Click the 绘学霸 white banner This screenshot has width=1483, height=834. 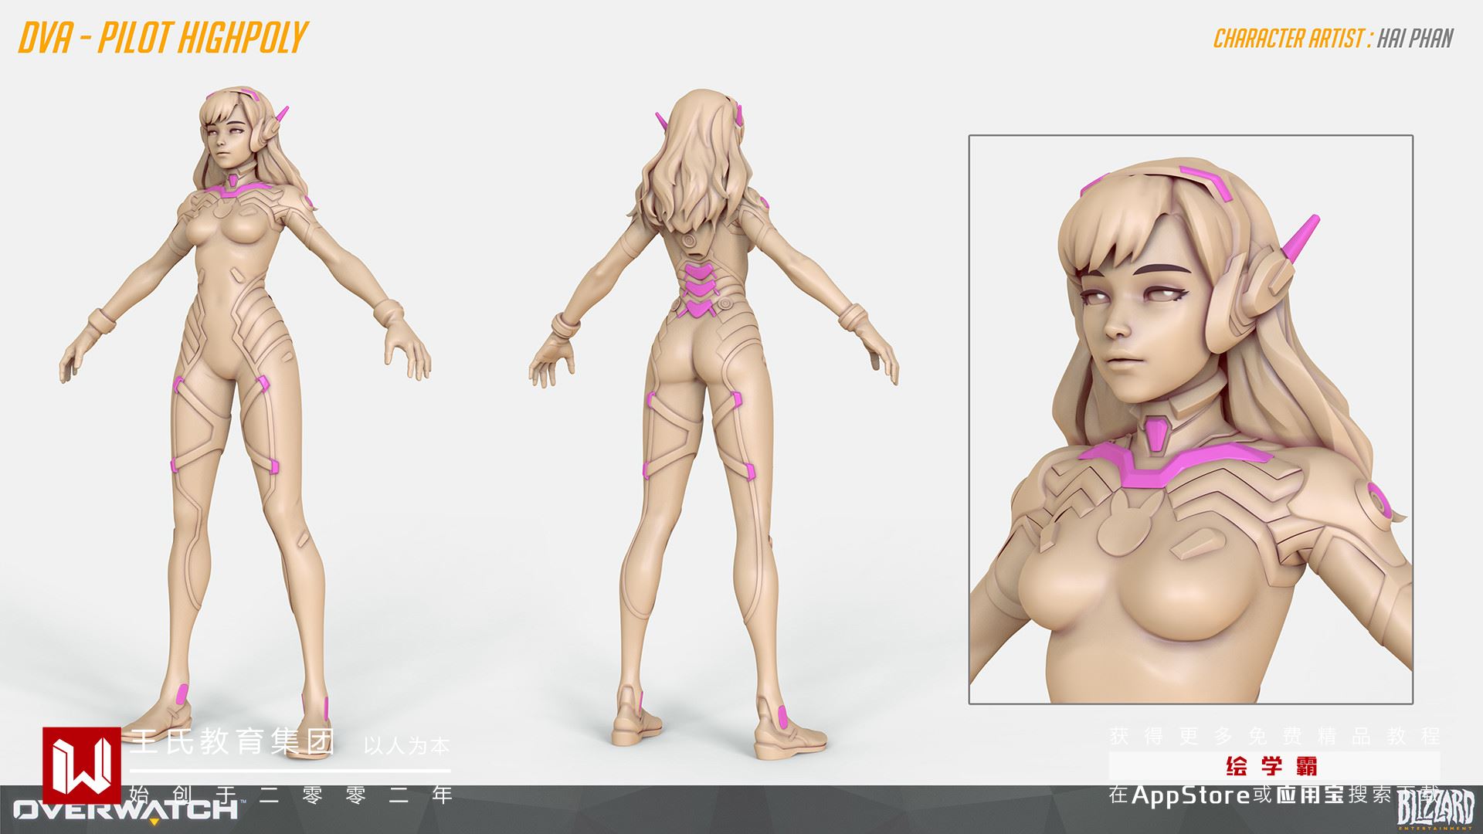click(1274, 766)
